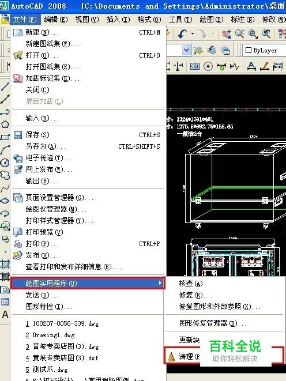Open the layer list dropdown arrow

click(x=186, y=50)
